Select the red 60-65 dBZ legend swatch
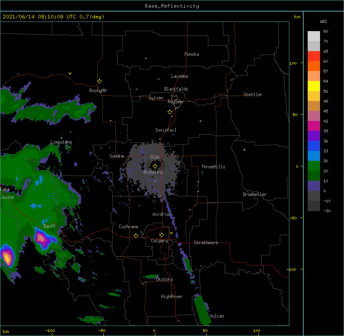344x336 pixels. click(x=314, y=56)
